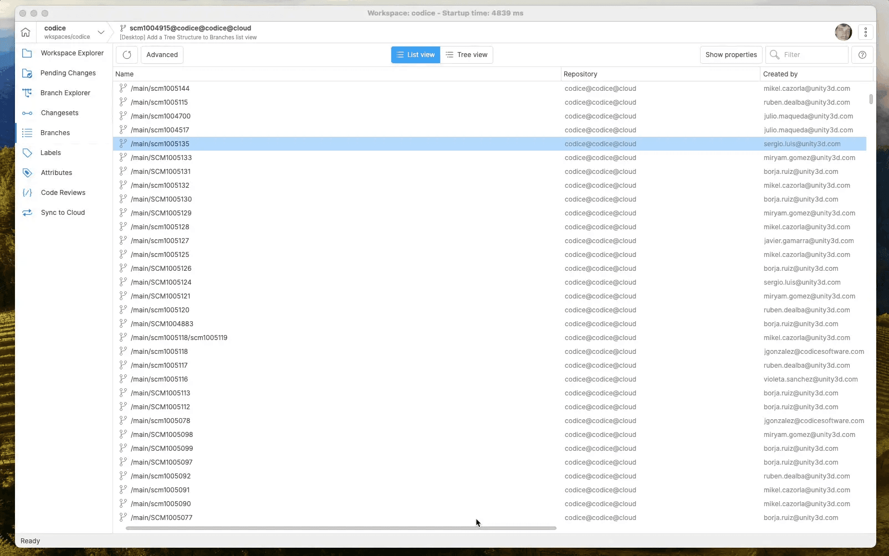Open the Attributes view

pyautogui.click(x=56, y=172)
